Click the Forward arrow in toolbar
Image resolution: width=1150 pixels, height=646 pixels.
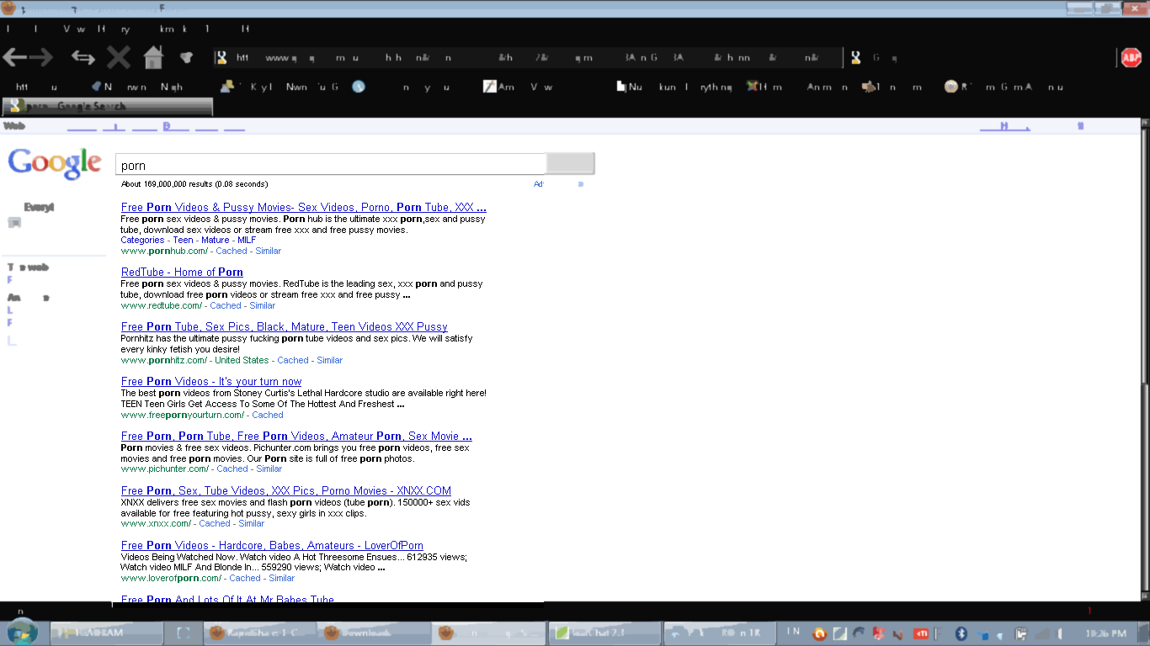42,57
